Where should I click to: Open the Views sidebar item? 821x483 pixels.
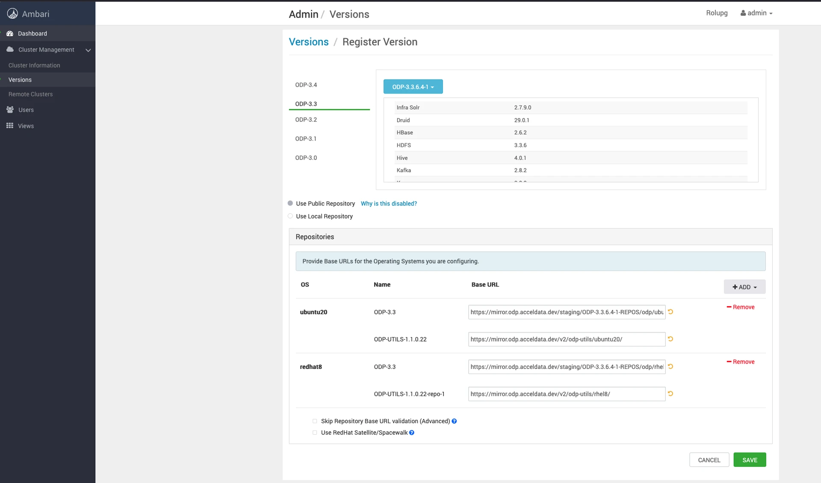[26, 126]
